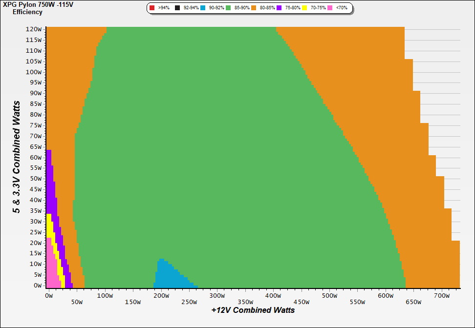
Task: Pick the green 85-90% legend swatch
Action: tap(228, 8)
